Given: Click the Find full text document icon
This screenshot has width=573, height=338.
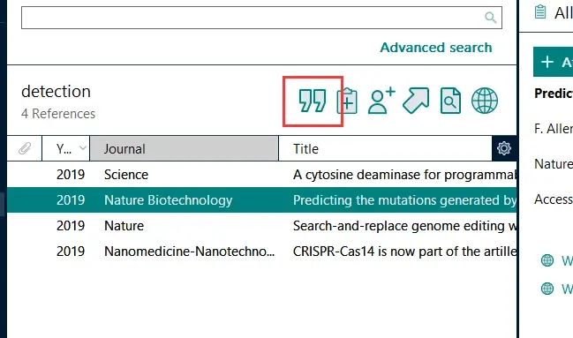Looking at the screenshot, I should pyautogui.click(x=450, y=101).
